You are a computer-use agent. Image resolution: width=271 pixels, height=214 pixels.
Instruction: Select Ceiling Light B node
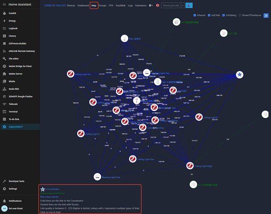[x=199, y=117]
